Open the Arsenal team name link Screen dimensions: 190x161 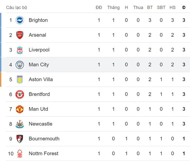tap(37, 35)
